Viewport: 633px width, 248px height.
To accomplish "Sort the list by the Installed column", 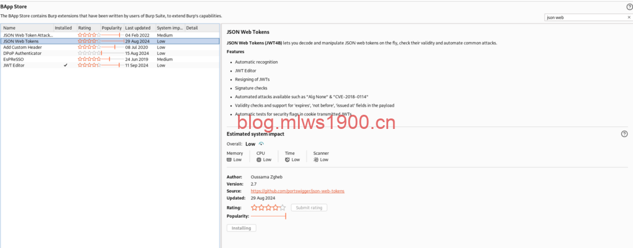I will 64,28.
